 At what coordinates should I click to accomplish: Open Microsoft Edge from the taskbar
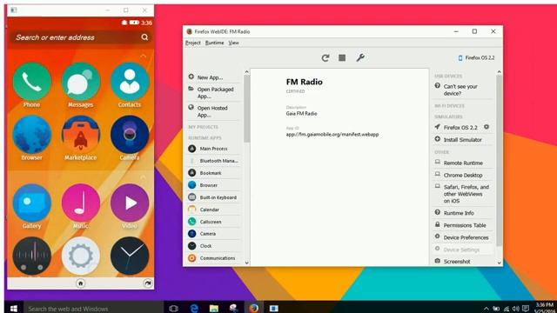pyautogui.click(x=194, y=308)
